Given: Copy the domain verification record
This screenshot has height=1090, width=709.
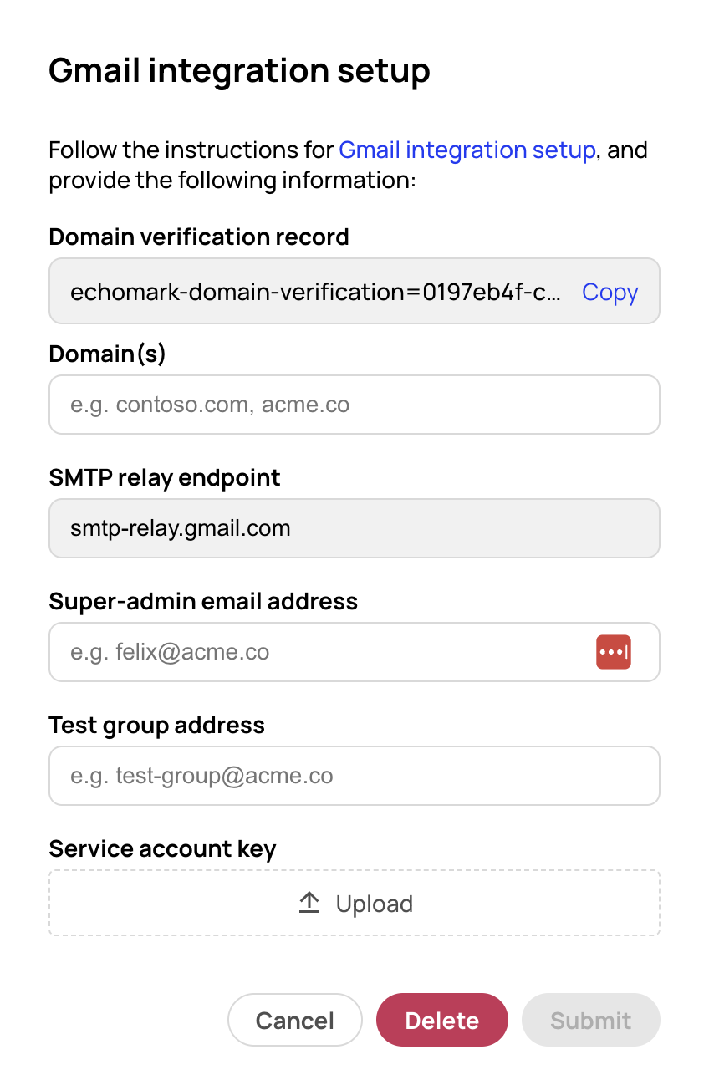Looking at the screenshot, I should [x=610, y=292].
